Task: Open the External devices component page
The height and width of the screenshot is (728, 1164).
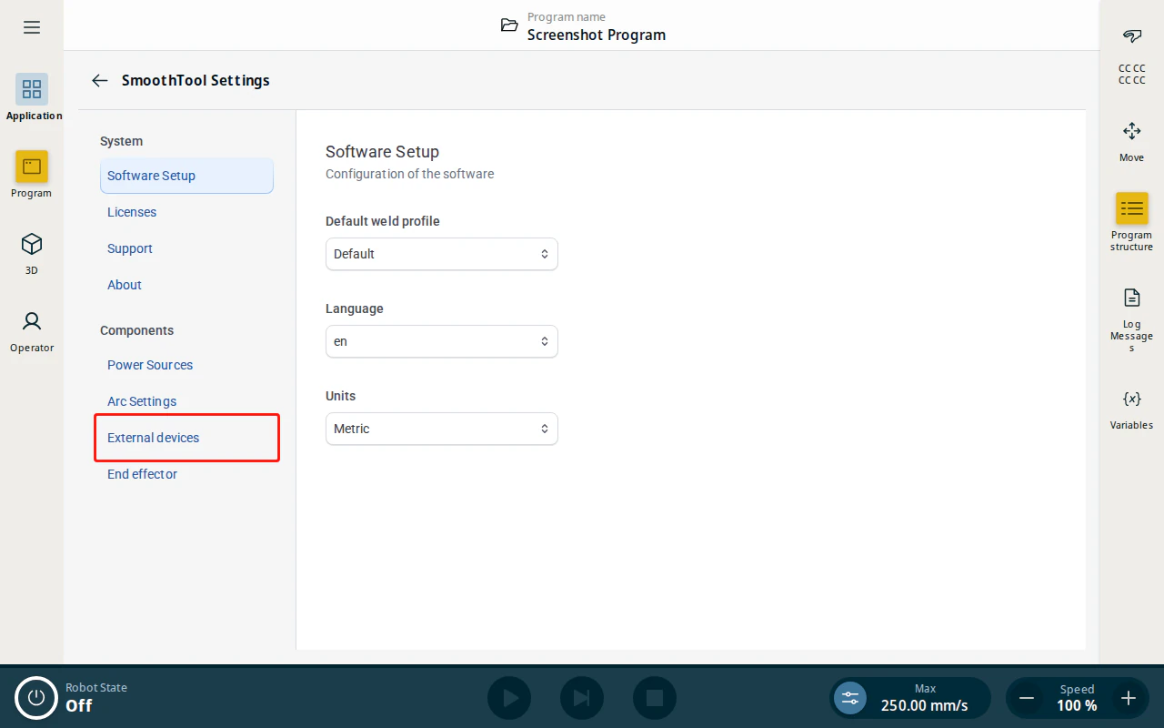Action: pyautogui.click(x=186, y=438)
